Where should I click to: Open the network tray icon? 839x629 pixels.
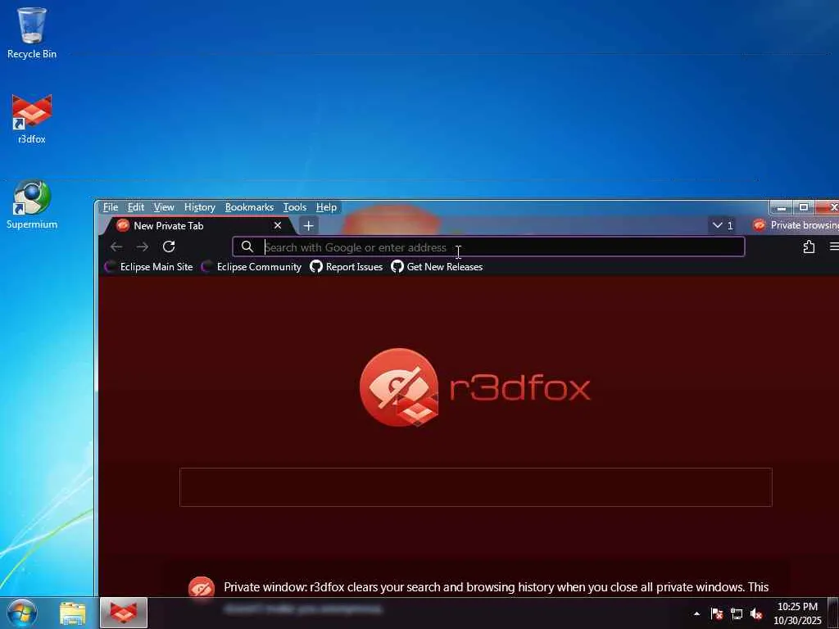pos(737,613)
